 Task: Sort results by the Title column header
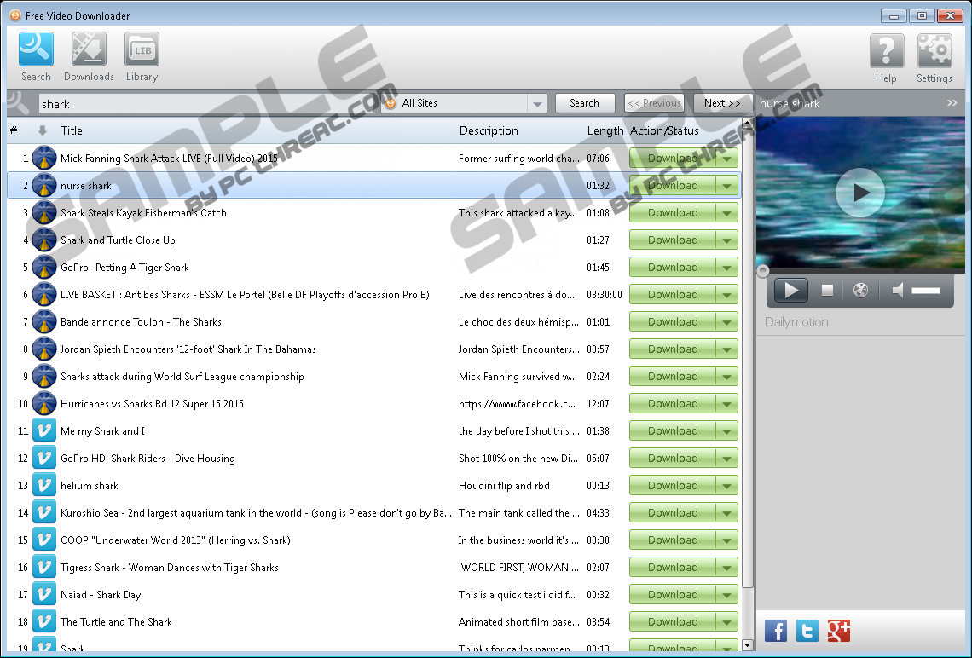click(72, 130)
